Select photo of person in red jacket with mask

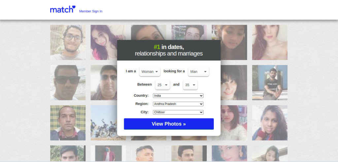pos(108,153)
